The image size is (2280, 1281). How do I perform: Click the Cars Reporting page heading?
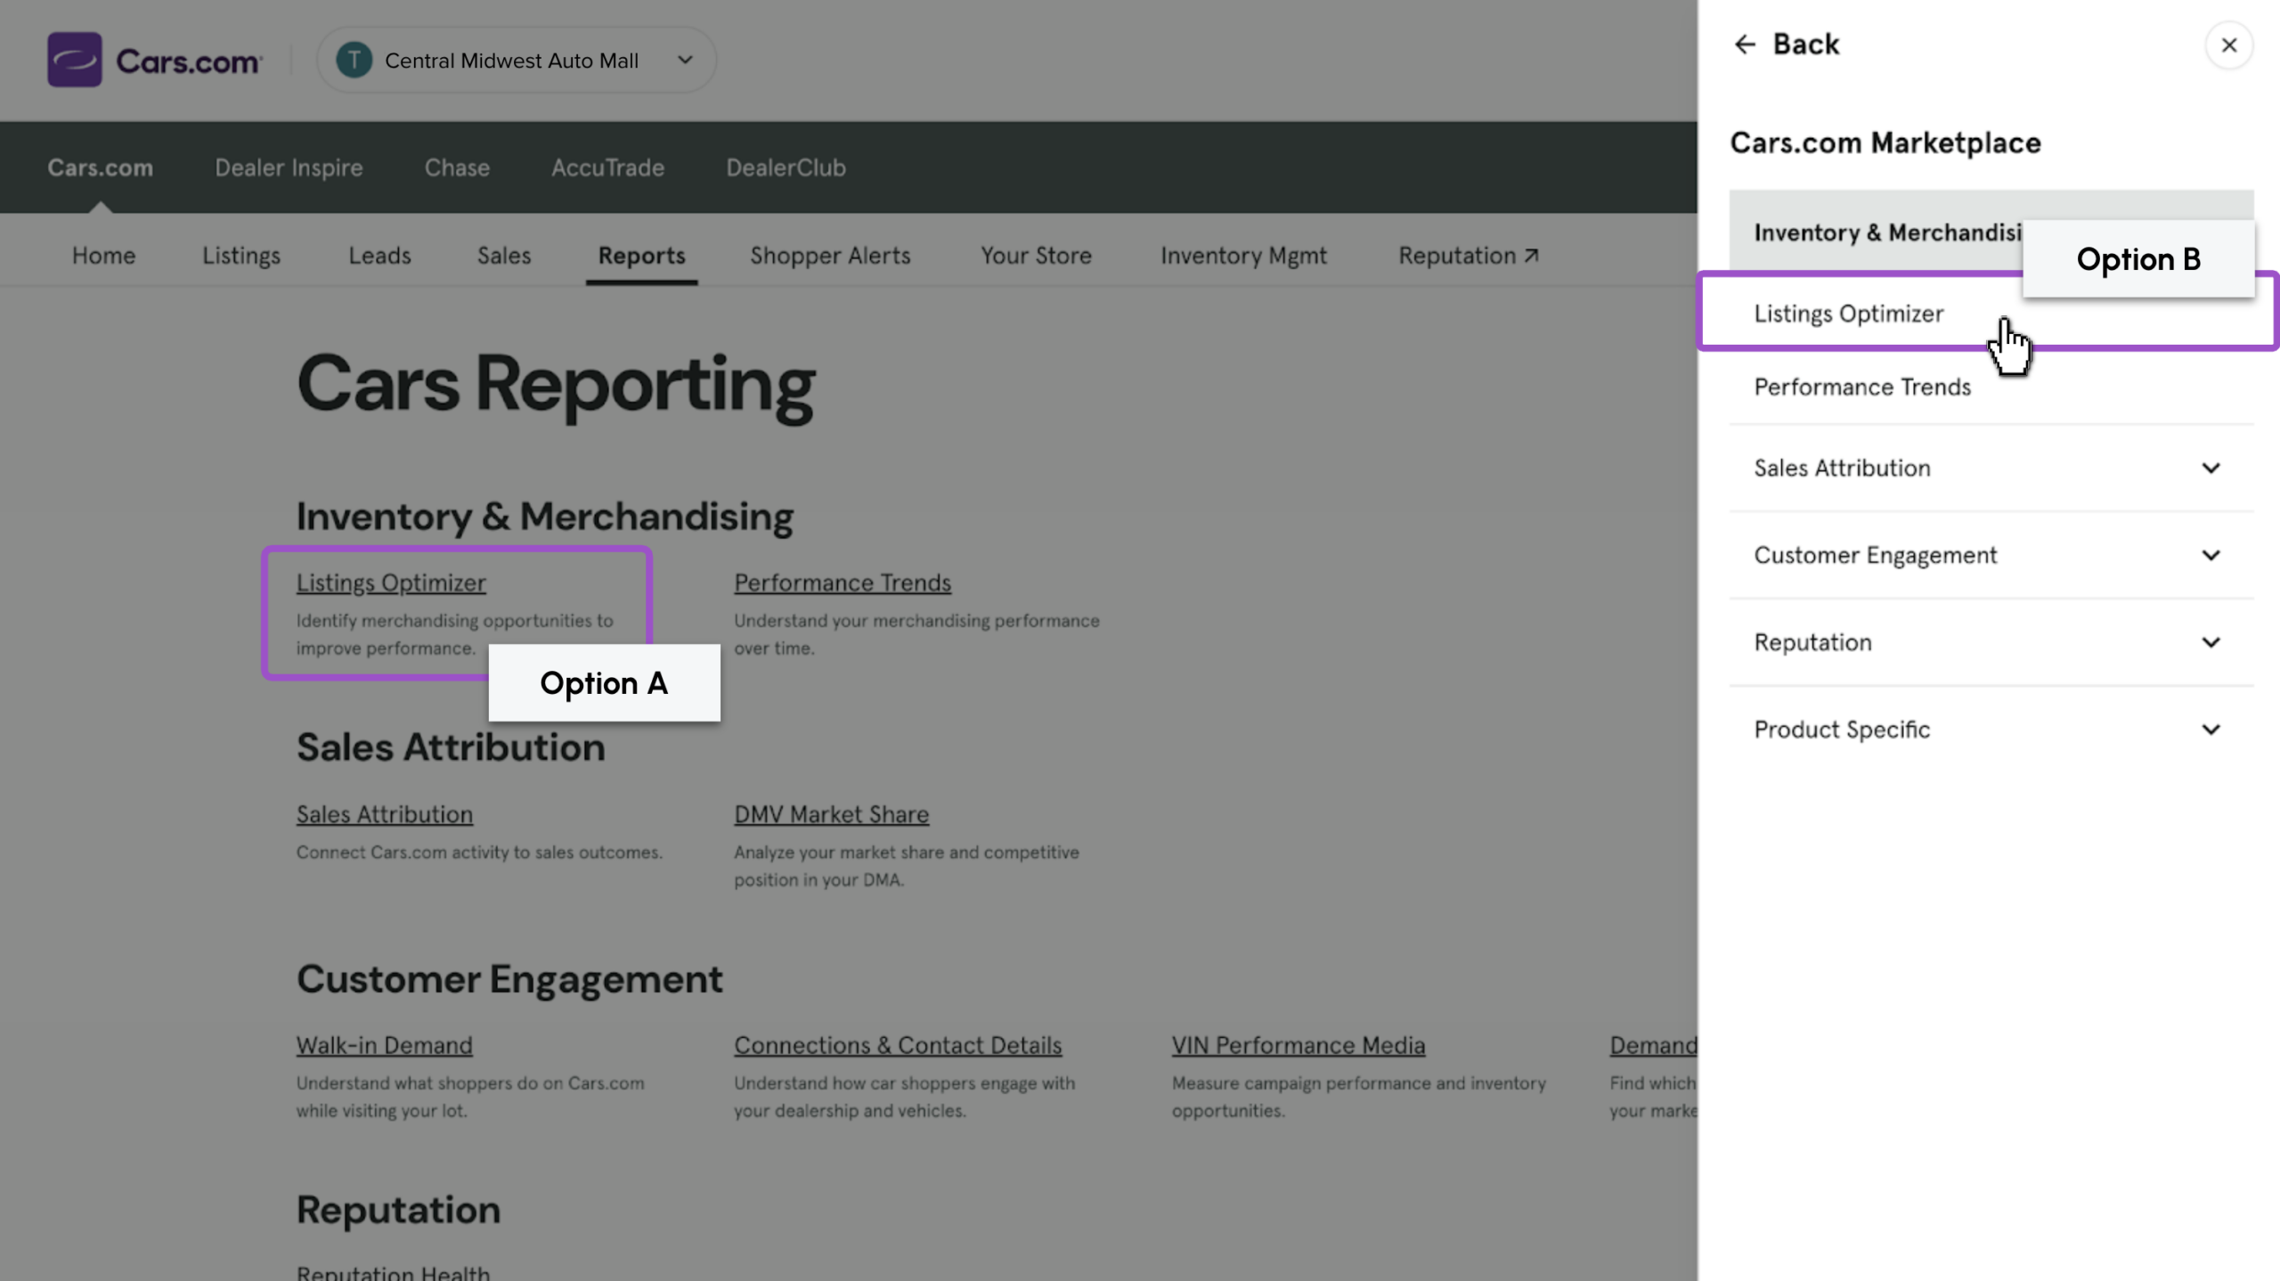(x=556, y=386)
